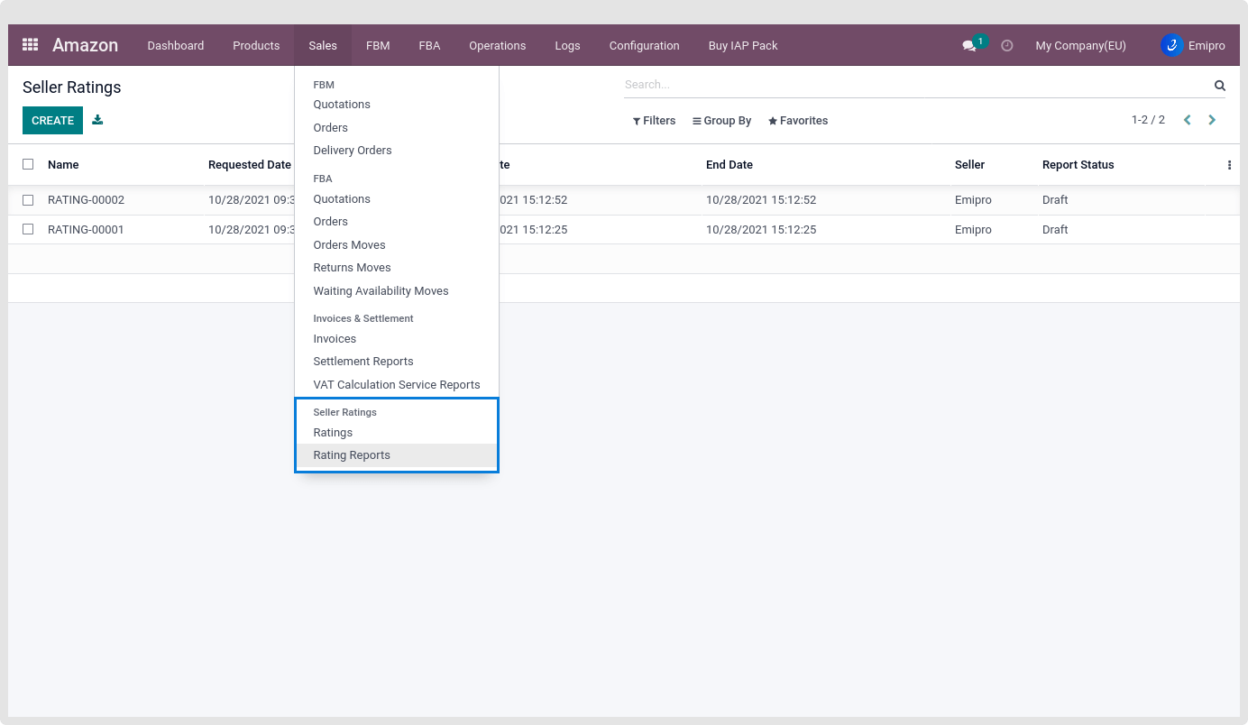This screenshot has height=725, width=1248.
Task: Click the download export icon
Action: point(97,120)
